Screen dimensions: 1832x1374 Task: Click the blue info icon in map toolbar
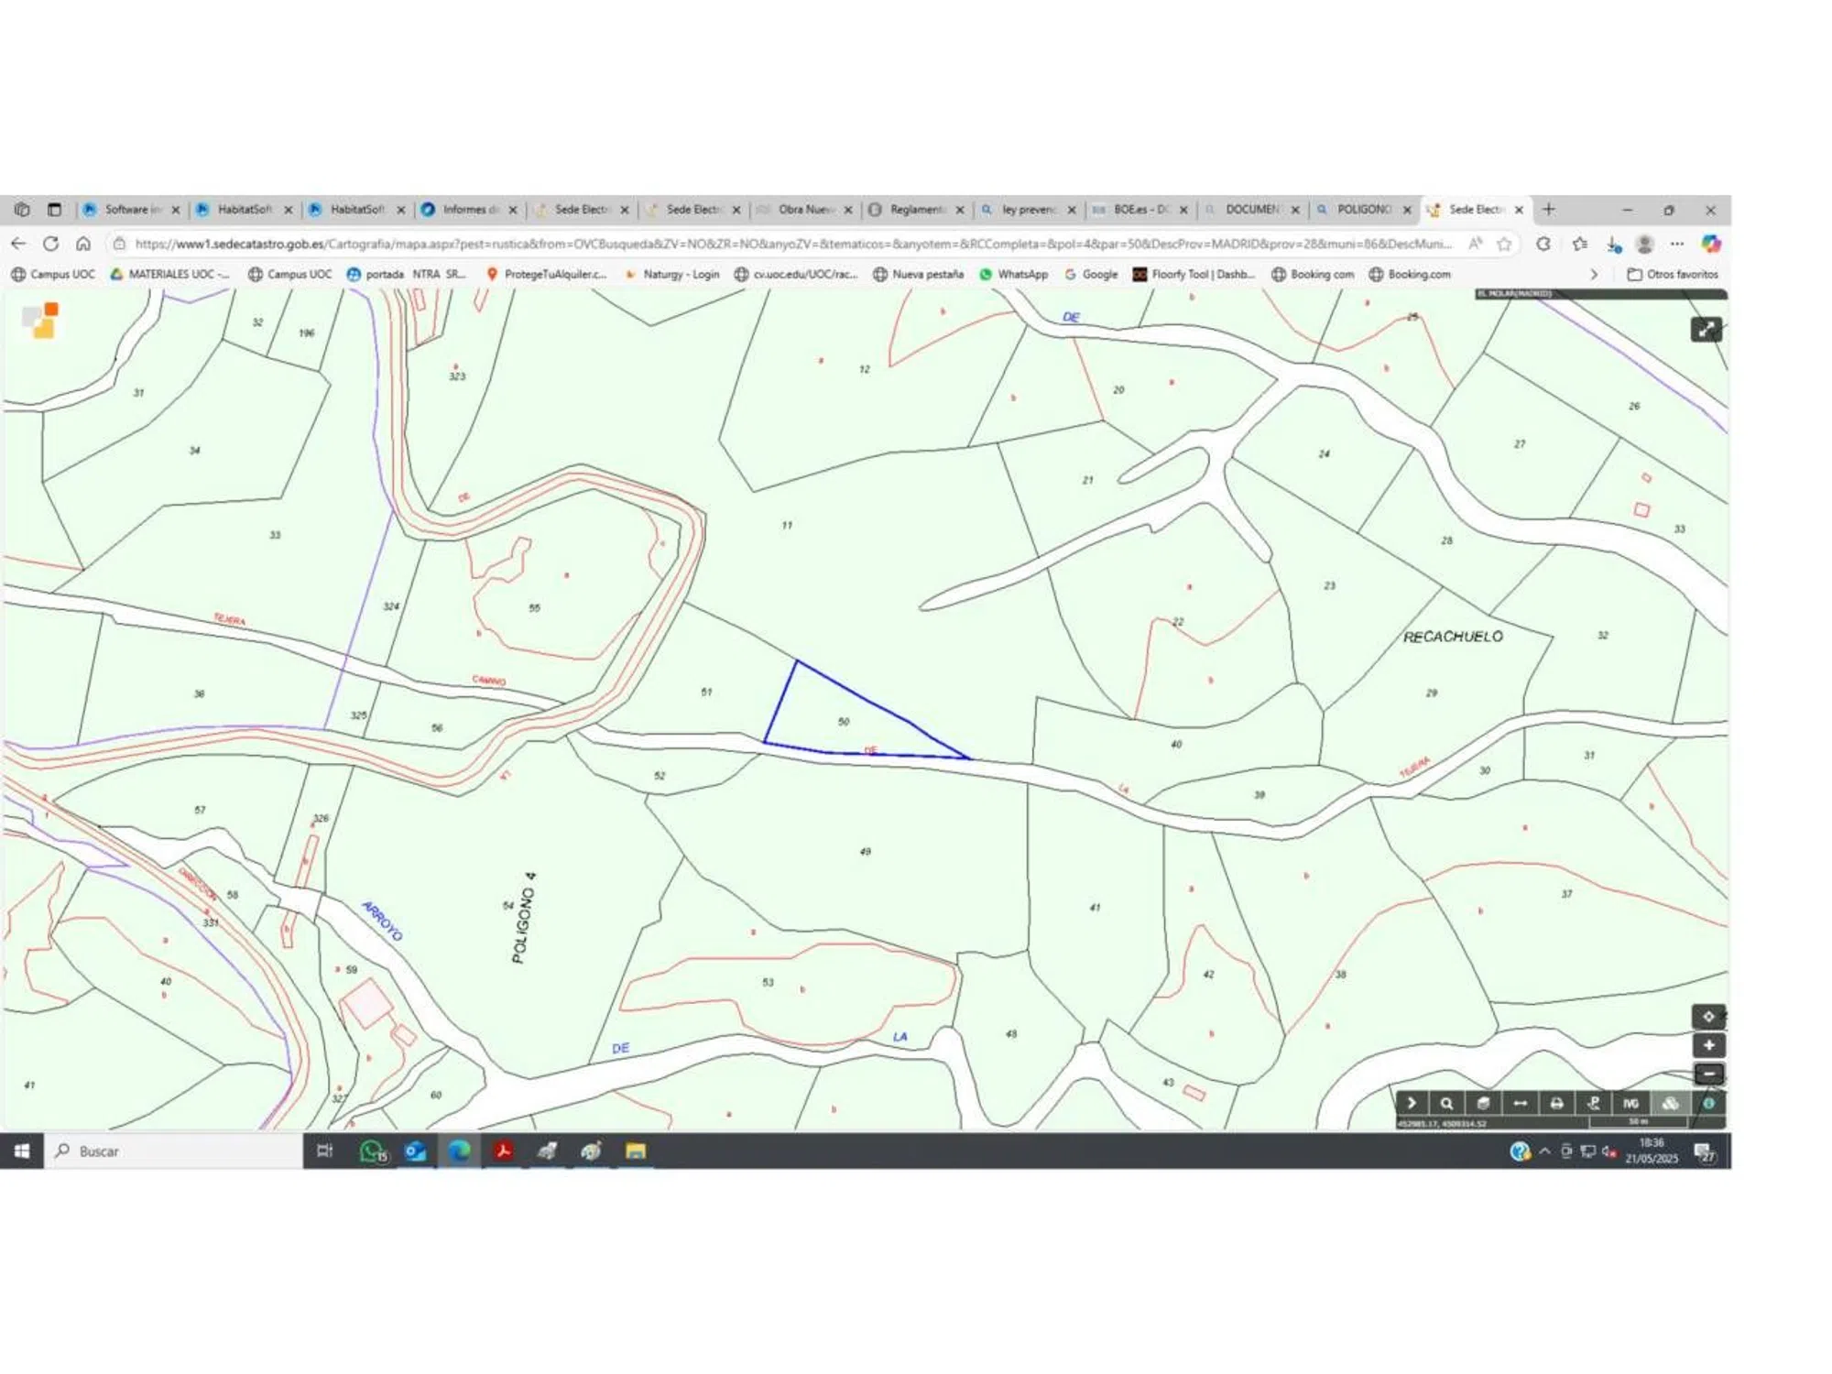click(1708, 1104)
